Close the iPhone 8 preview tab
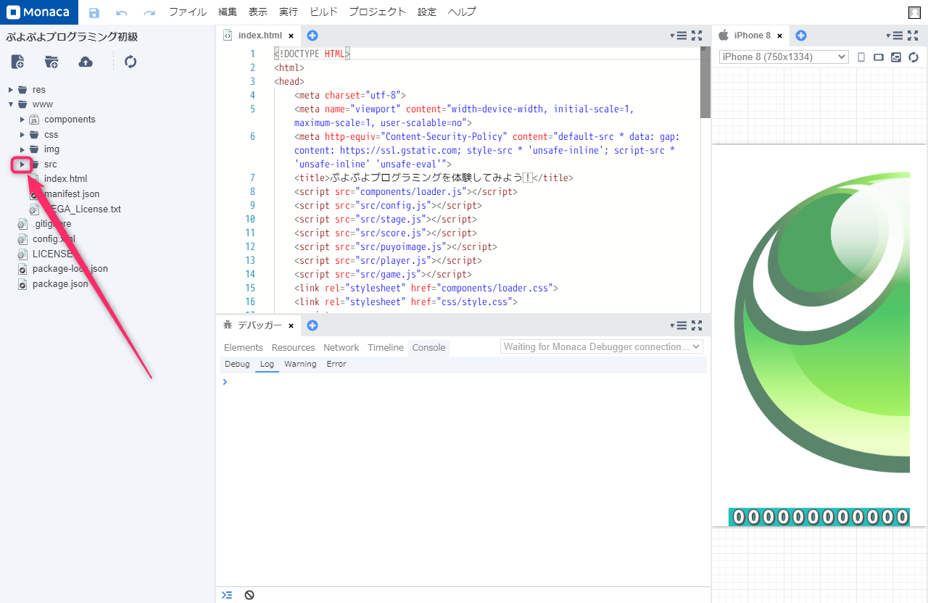The image size is (928, 603). [780, 36]
